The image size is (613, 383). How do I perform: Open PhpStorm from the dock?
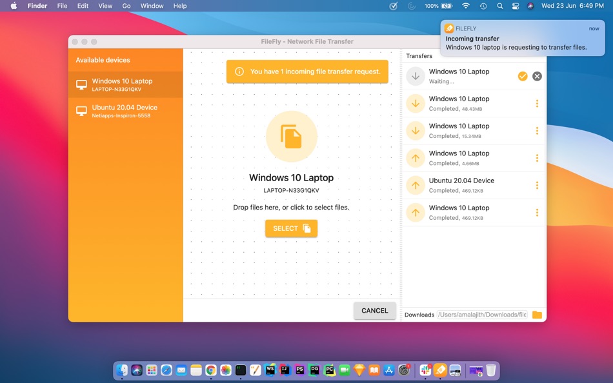pos(300,369)
